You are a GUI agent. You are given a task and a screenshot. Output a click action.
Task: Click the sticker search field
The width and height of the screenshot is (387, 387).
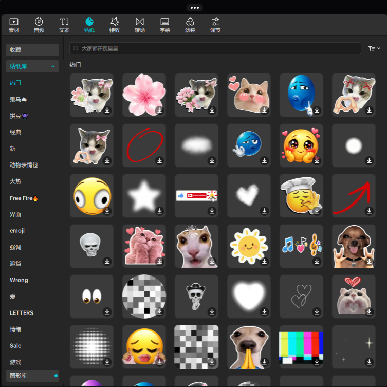click(x=215, y=48)
